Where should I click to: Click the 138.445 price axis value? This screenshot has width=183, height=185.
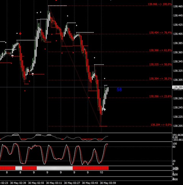tap(178, 16)
